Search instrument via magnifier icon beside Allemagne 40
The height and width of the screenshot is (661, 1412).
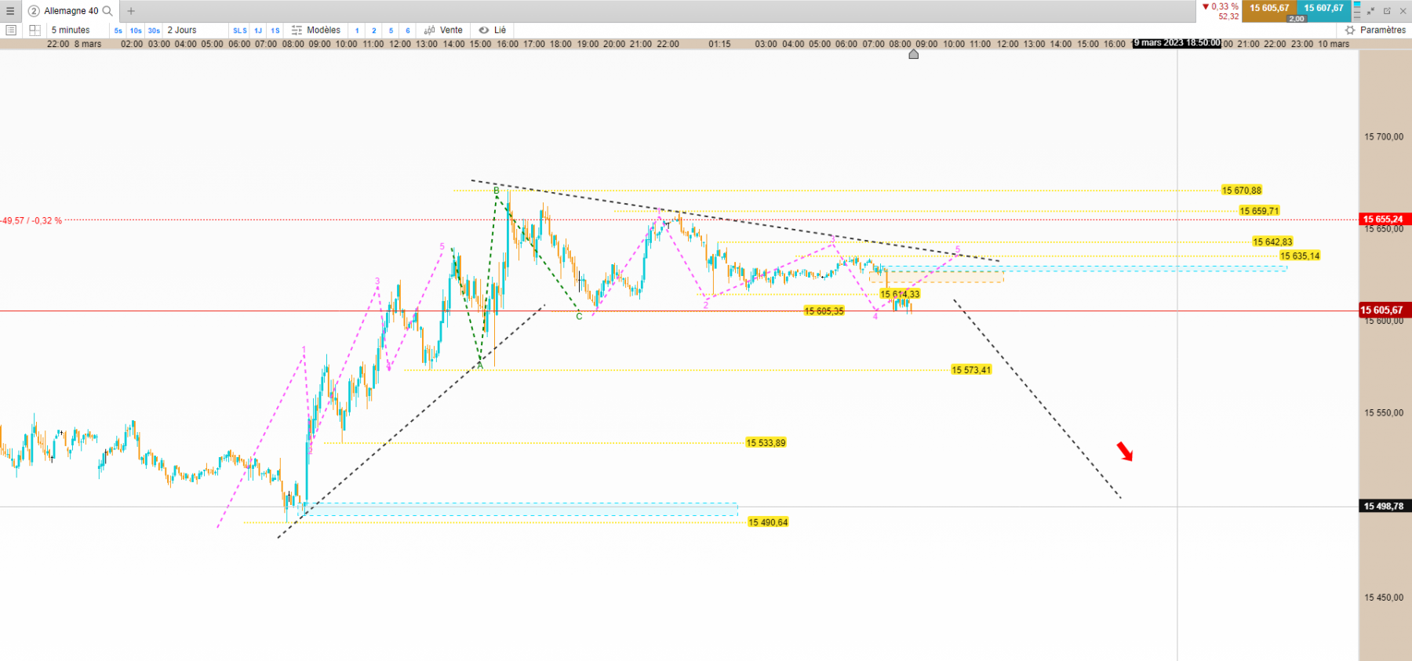(x=107, y=11)
